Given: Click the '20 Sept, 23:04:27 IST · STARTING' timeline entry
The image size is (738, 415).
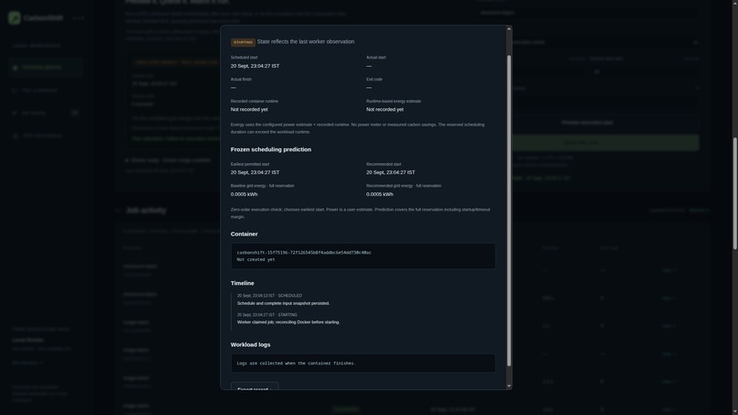Looking at the screenshot, I should pos(266,314).
